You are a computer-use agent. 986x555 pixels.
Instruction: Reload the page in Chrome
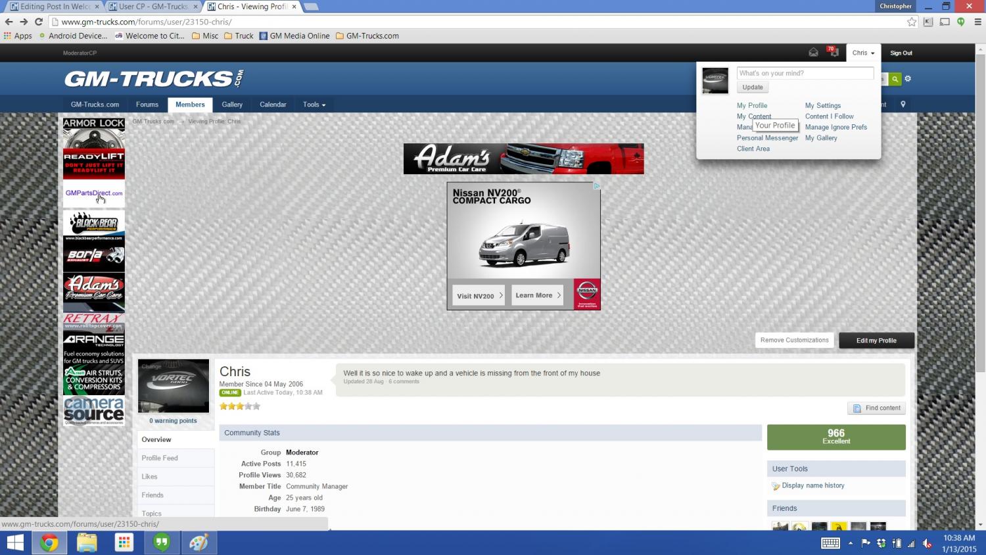[39, 22]
